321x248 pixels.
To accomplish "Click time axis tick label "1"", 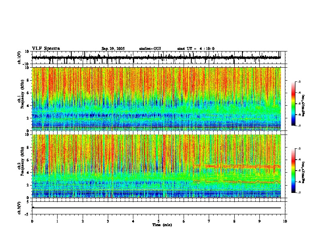I will click(57, 221).
